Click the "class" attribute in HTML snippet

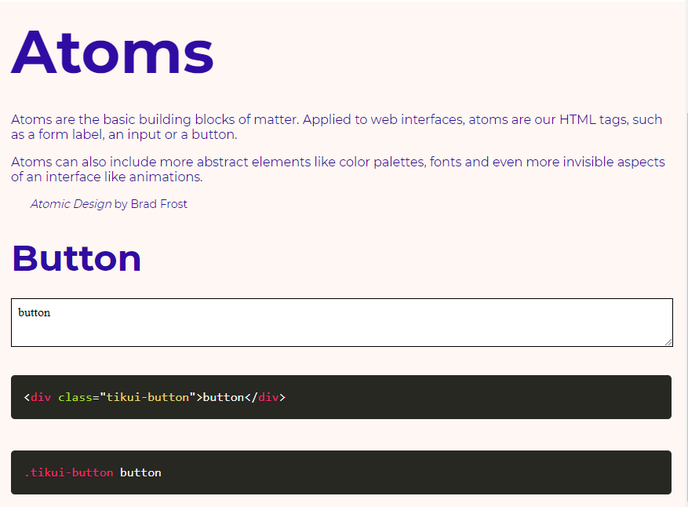(75, 397)
